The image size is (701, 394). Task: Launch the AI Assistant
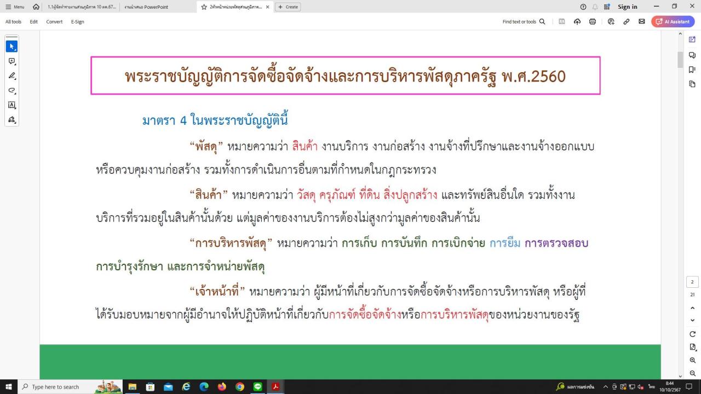[x=673, y=21]
